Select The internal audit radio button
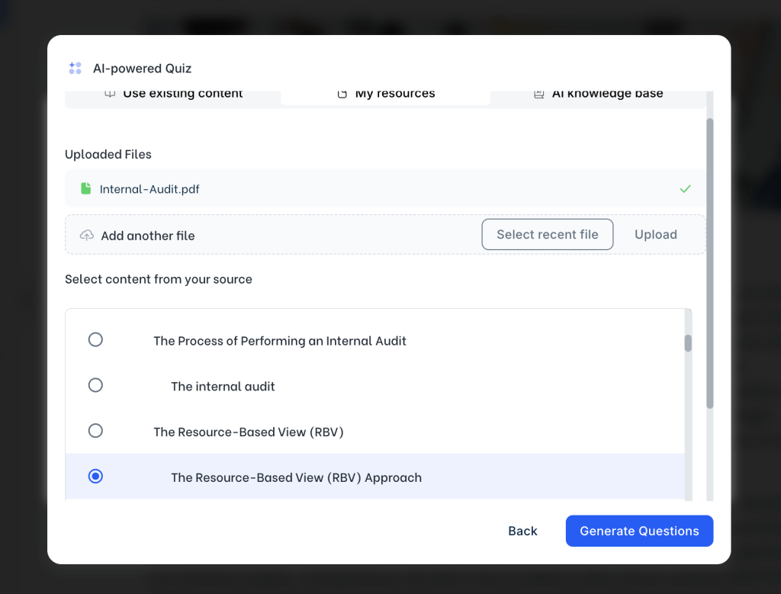The image size is (781, 594). click(x=95, y=386)
